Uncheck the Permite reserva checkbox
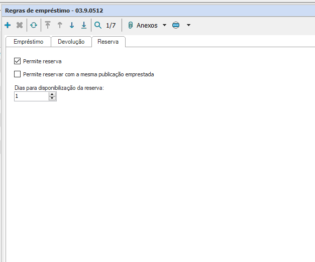The width and height of the screenshot is (315, 262). [18, 61]
